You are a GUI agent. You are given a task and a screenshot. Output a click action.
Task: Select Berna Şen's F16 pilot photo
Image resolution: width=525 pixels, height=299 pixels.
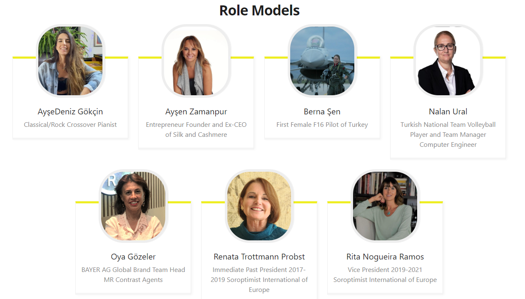[x=322, y=61]
